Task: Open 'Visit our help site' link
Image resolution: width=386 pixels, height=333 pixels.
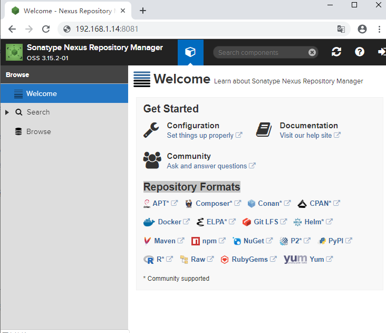Action: point(306,136)
